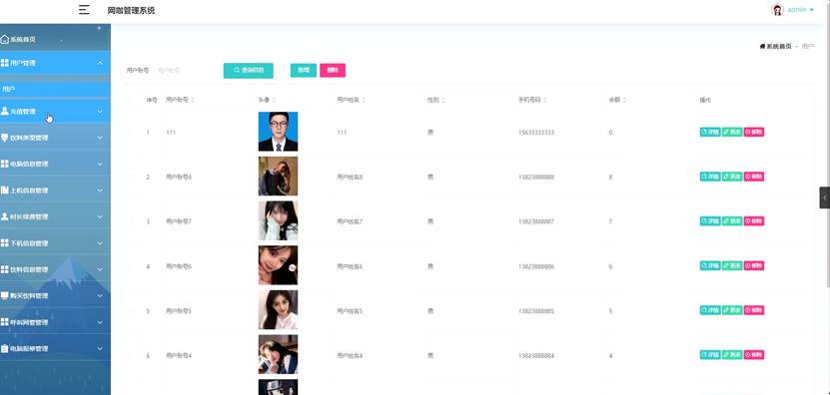Sort by the 用户账号 column arrows
Image resolution: width=830 pixels, height=395 pixels.
click(193, 100)
